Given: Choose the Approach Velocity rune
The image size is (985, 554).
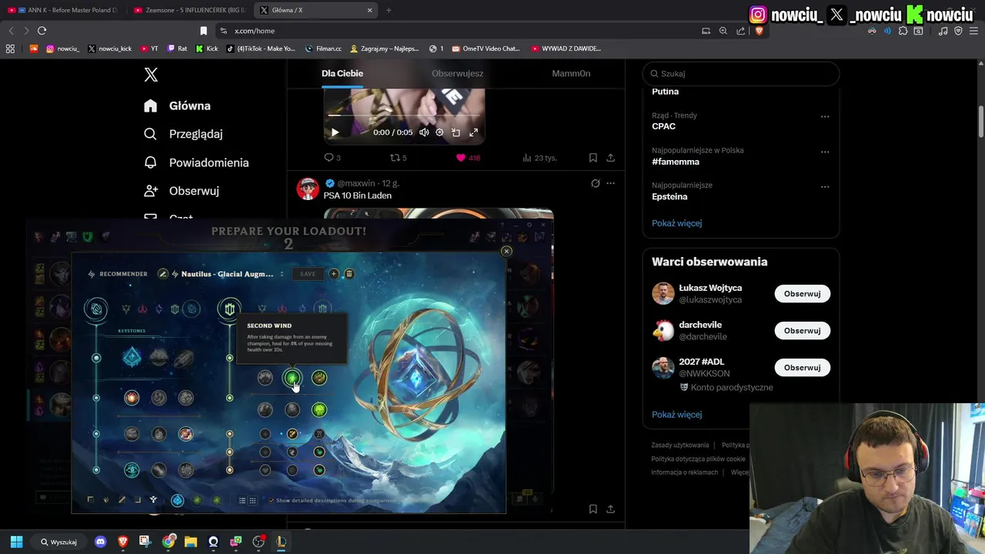Looking at the screenshot, I should (159, 470).
